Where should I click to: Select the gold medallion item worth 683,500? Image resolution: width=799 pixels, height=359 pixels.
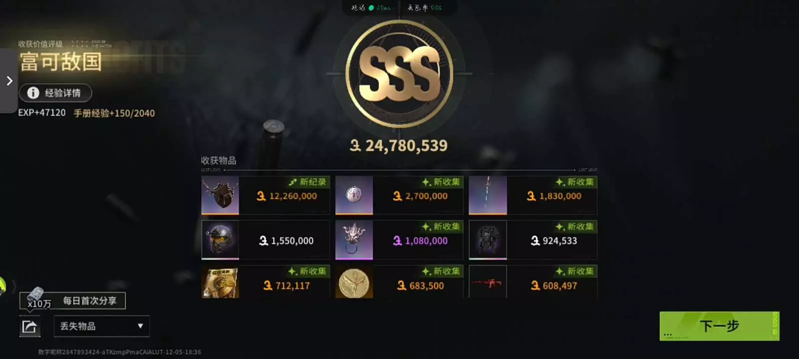point(399,282)
